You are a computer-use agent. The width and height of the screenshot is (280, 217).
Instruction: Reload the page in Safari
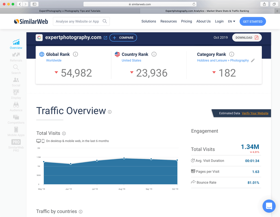tap(194, 4)
